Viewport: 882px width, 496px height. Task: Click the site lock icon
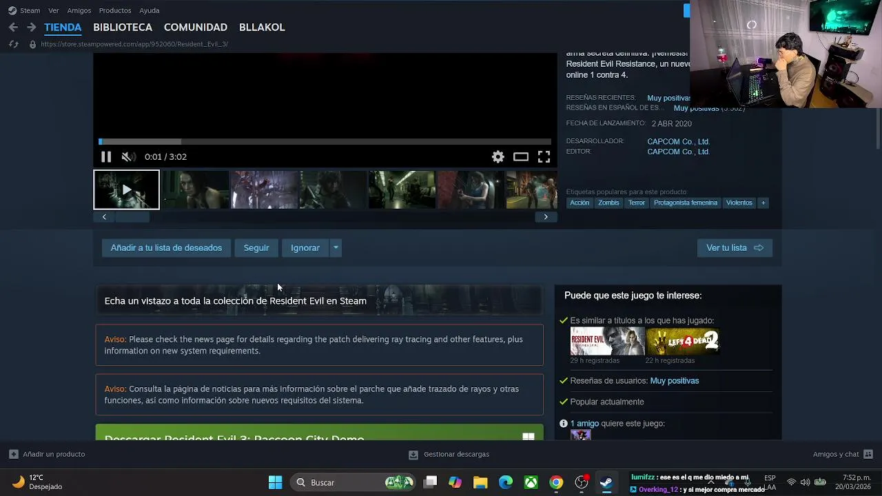32,44
